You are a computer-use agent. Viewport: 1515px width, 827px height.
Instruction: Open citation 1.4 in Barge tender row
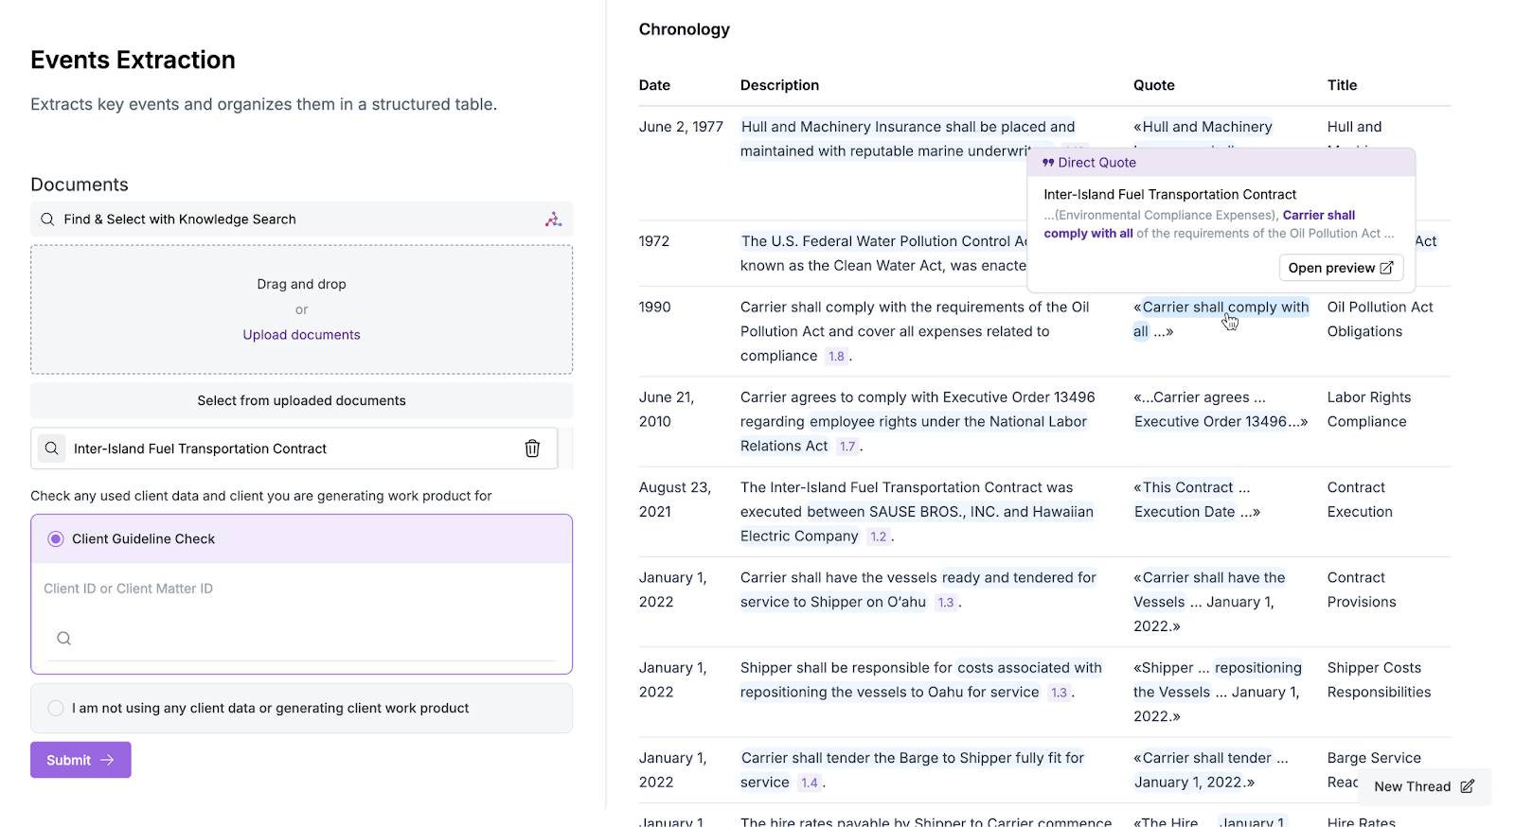point(810,783)
